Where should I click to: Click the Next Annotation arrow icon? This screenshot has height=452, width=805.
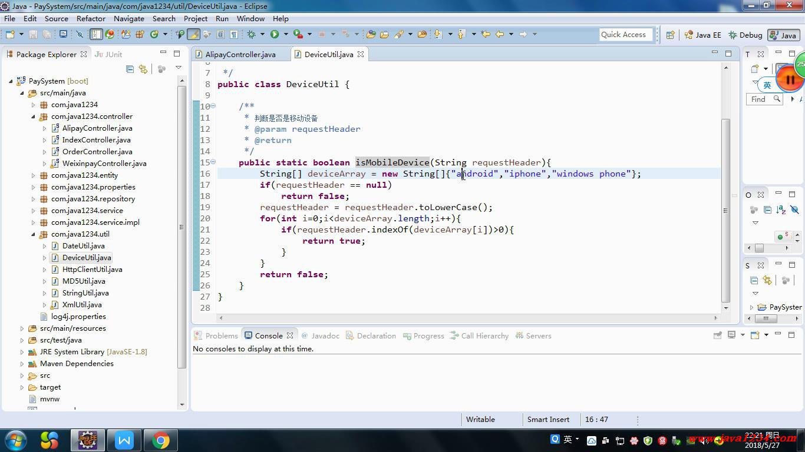point(438,34)
